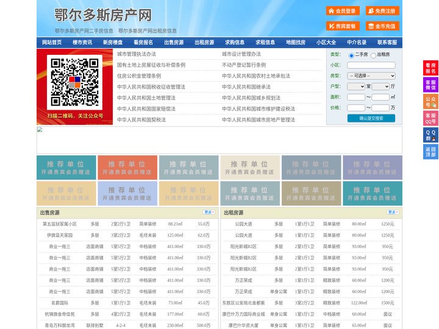439x329 pixels.
Task: Open the 客服微信 side icon
Action: point(430,85)
